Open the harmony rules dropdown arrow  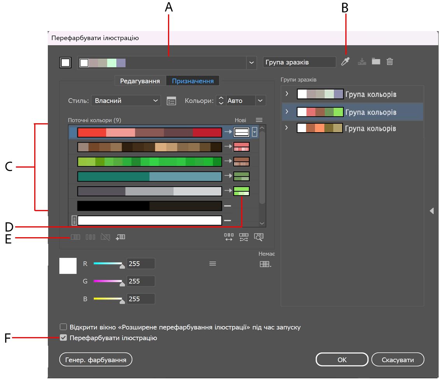252,63
